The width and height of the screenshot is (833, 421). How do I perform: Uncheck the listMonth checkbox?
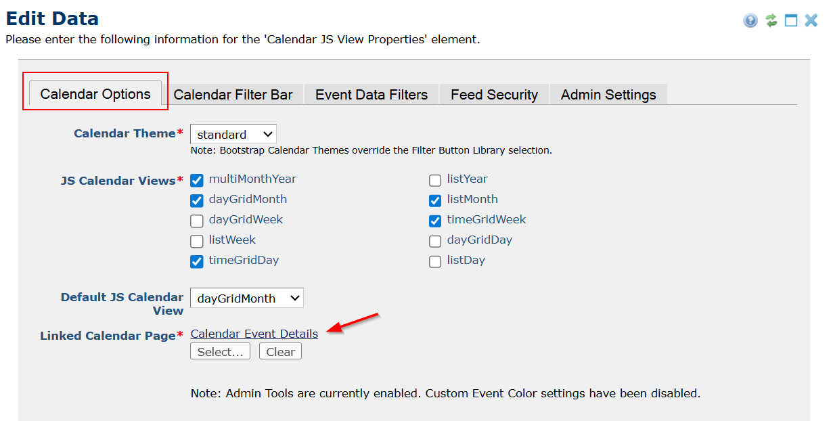pyautogui.click(x=435, y=200)
